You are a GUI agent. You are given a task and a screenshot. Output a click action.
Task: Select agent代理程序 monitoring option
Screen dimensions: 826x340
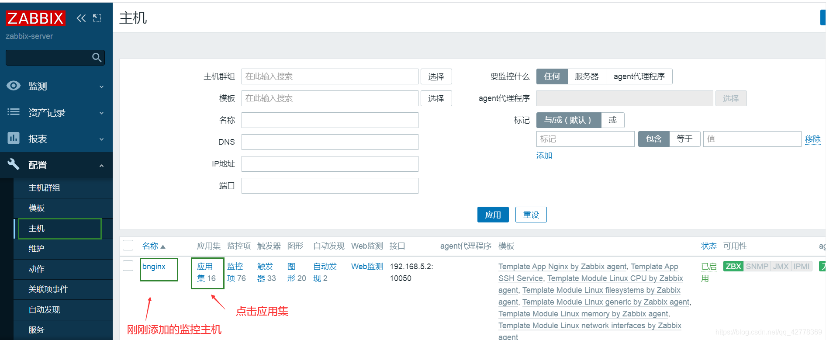coord(639,76)
